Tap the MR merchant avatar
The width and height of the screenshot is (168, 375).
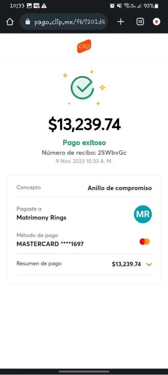click(x=142, y=214)
